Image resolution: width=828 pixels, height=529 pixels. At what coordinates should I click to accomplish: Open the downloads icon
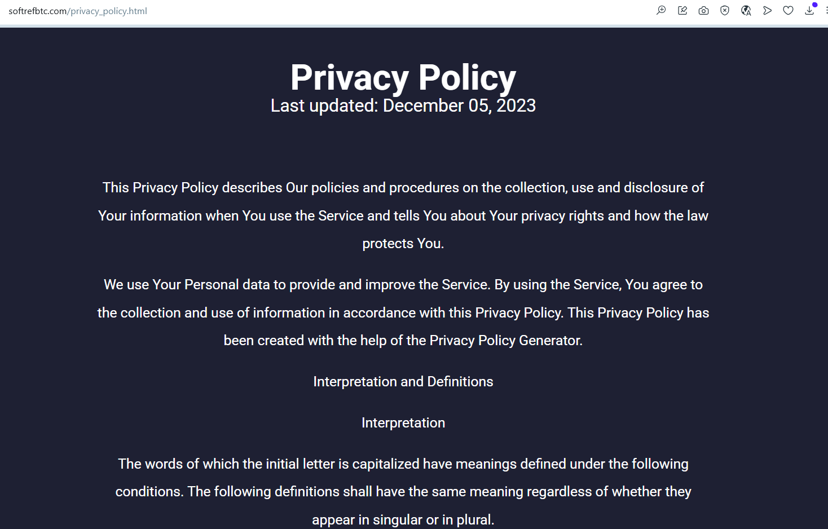tap(809, 11)
